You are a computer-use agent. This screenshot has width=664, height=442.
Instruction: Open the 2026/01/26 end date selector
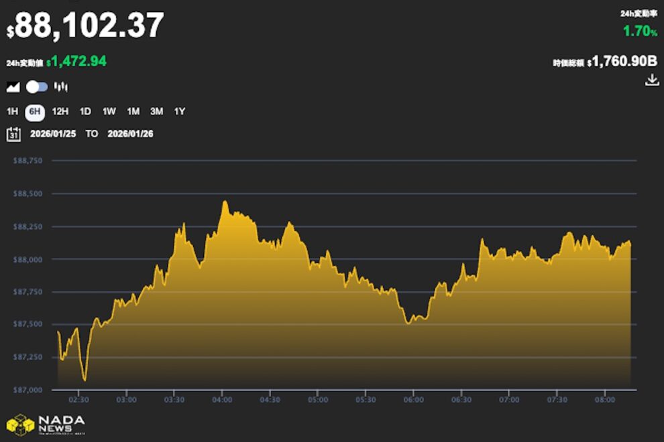click(x=130, y=133)
